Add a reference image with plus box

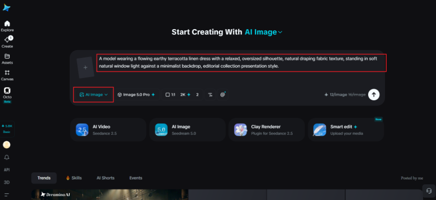click(x=85, y=67)
